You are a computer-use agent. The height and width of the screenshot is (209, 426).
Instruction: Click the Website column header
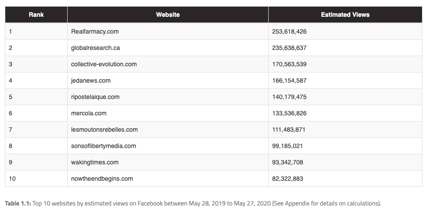coord(168,15)
